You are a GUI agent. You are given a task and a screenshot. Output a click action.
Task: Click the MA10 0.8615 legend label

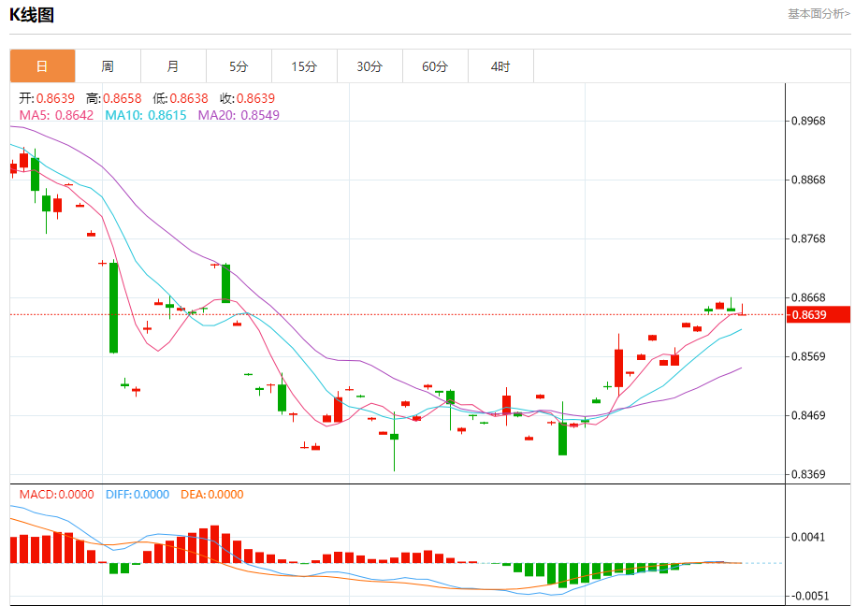coord(145,115)
